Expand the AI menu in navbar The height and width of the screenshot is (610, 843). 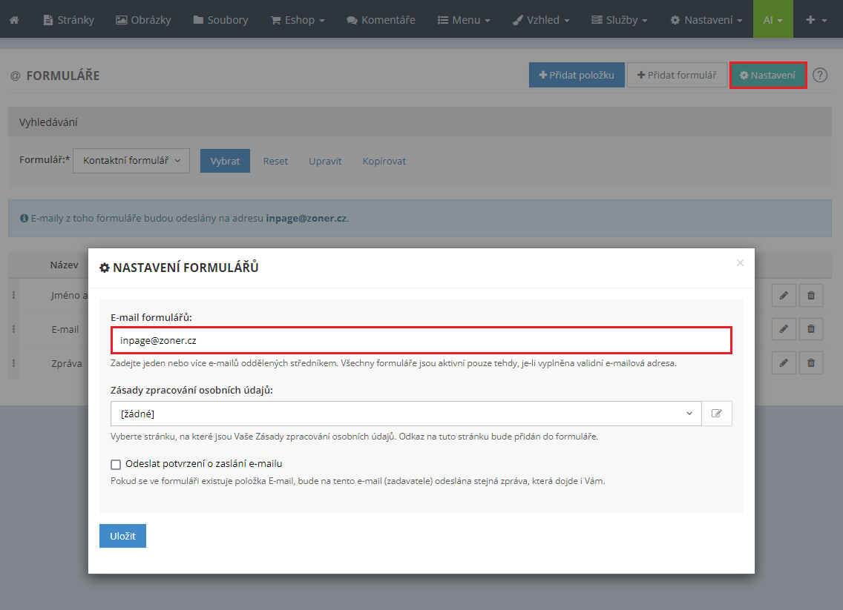[x=773, y=20]
